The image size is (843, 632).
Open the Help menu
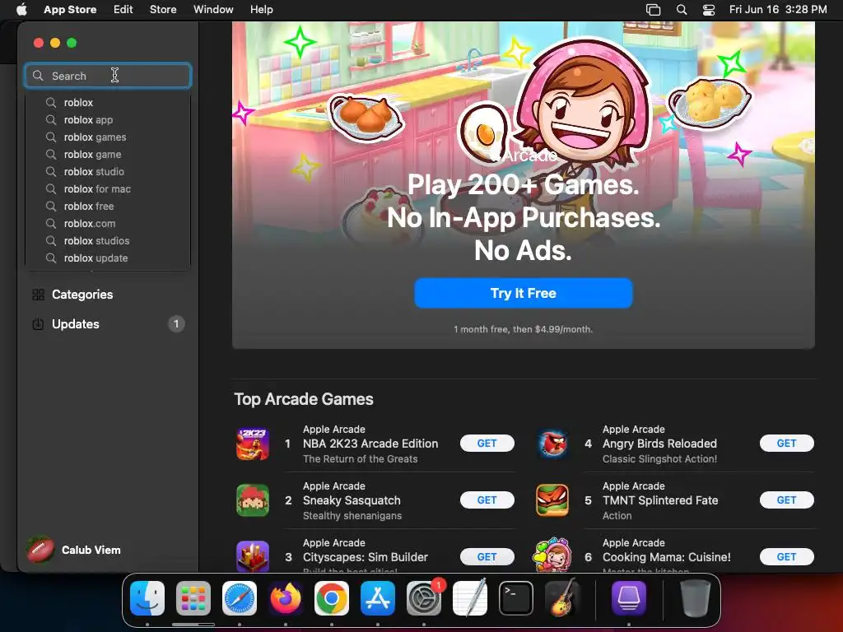(x=261, y=10)
